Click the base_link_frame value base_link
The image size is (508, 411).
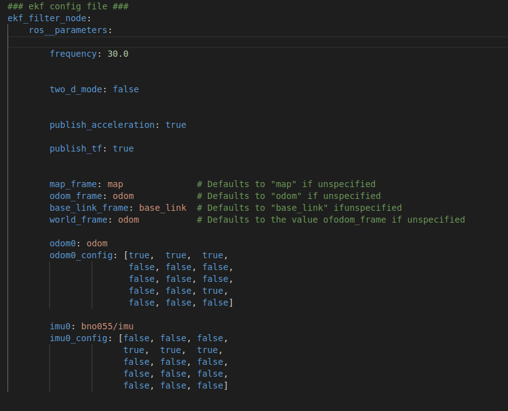[x=162, y=208]
